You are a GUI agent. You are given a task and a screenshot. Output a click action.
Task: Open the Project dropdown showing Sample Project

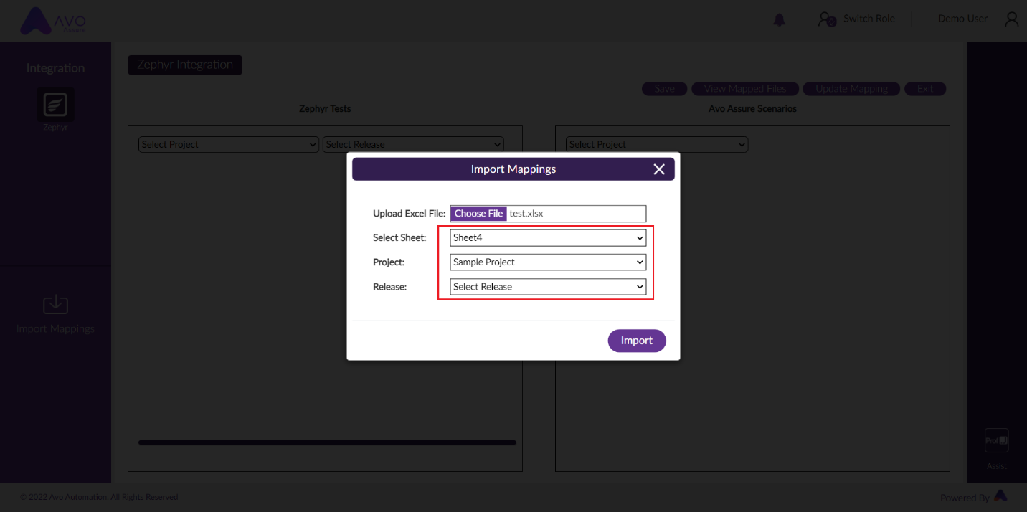(x=548, y=262)
